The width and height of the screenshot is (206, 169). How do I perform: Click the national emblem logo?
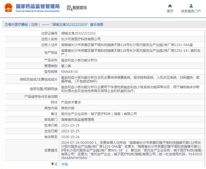coord(9,8)
